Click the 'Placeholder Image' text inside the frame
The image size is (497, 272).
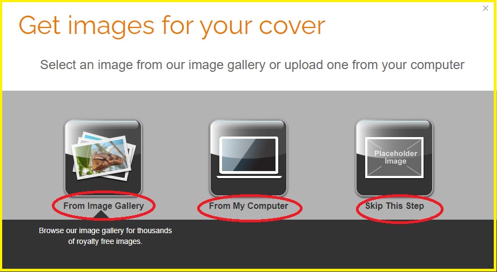395,158
